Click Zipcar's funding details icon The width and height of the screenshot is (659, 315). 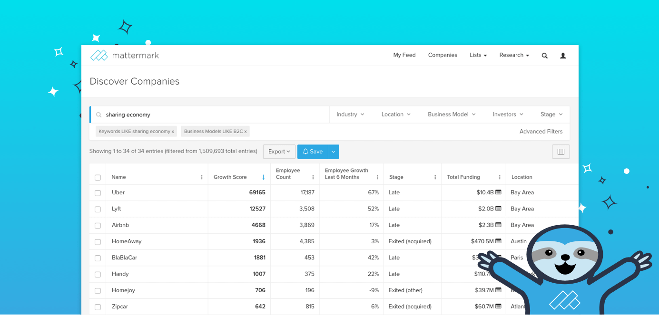coord(498,306)
